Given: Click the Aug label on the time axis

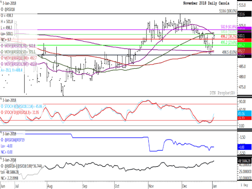Looking at the screenshot, I should (50, 186).
